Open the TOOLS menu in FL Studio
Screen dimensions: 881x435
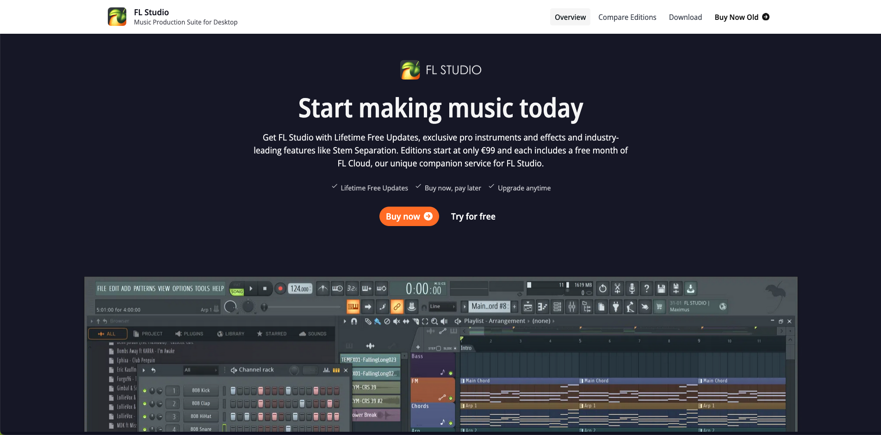tap(202, 288)
